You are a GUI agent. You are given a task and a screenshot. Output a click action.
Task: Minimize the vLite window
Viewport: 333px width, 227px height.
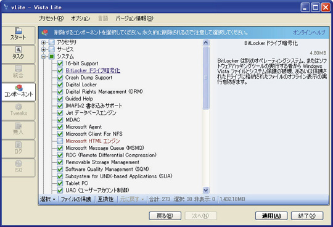point(305,7)
